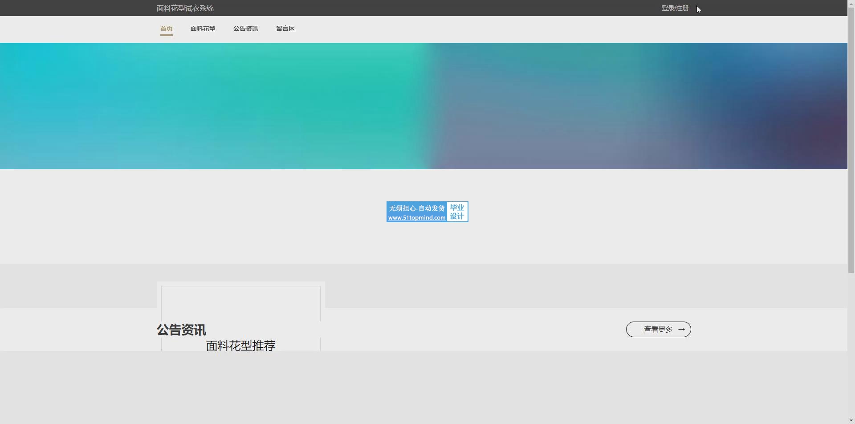Image resolution: width=855 pixels, height=424 pixels.
Task: Click the 登录/注册 link
Action: pyautogui.click(x=675, y=8)
